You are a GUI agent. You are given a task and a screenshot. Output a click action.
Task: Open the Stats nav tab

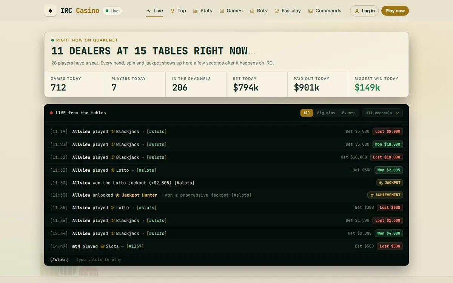pyautogui.click(x=202, y=11)
